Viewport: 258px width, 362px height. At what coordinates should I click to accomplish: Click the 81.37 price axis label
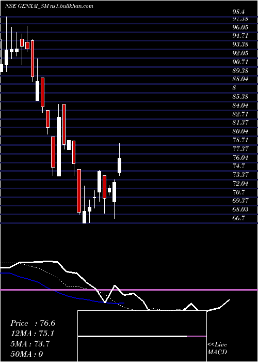(240, 123)
